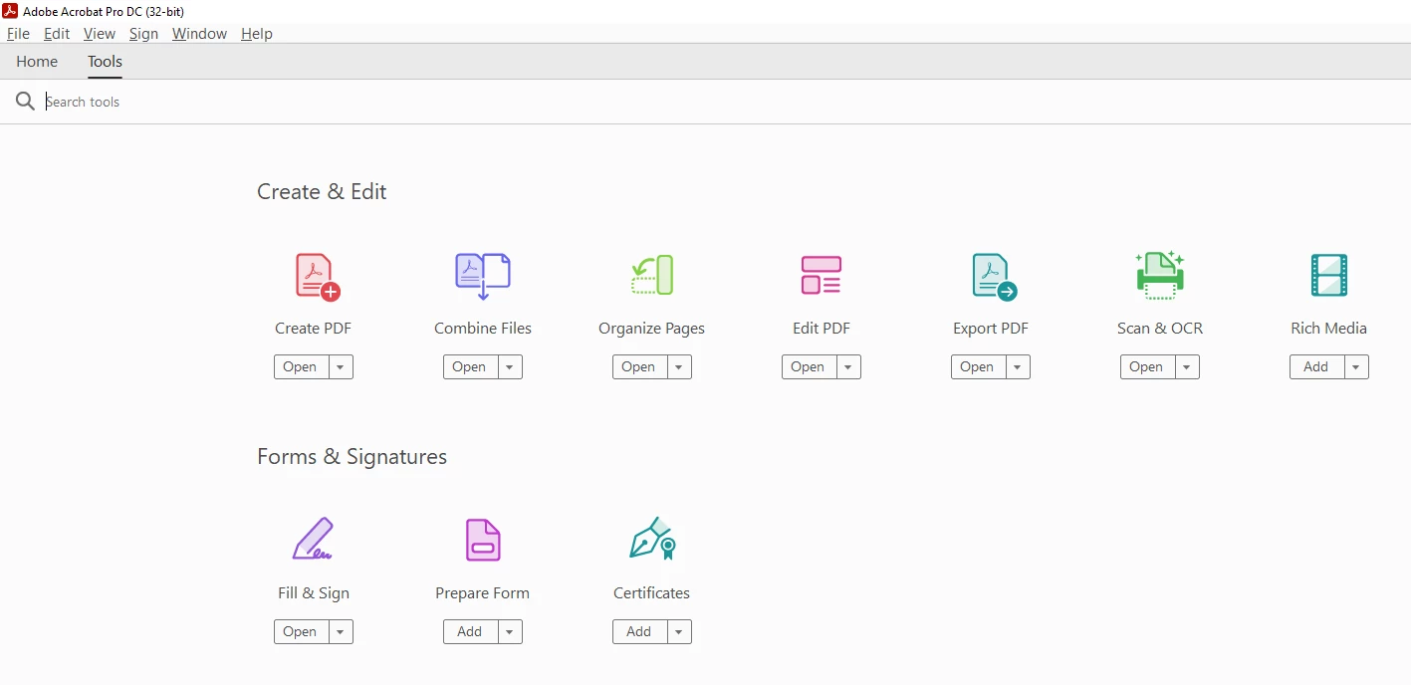Click the Prepare Form label text

[x=482, y=593]
